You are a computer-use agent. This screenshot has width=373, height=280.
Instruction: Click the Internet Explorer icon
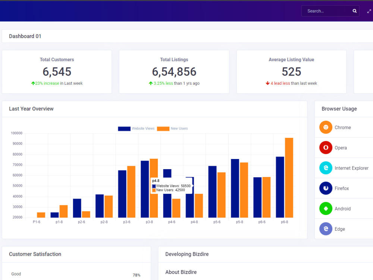click(x=326, y=168)
